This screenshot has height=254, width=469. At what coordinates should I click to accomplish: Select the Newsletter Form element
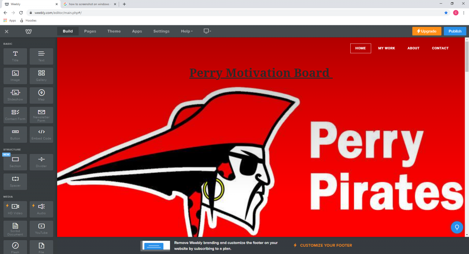pyautogui.click(x=41, y=115)
